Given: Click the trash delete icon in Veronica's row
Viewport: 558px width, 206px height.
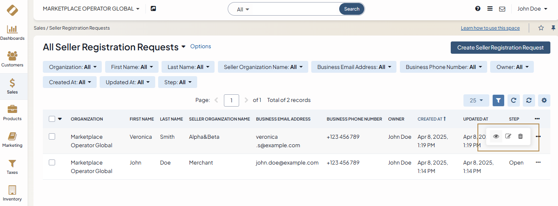Looking at the screenshot, I should click(x=520, y=136).
